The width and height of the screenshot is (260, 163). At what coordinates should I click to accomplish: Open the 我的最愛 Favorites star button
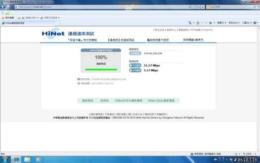click(x=8, y=18)
